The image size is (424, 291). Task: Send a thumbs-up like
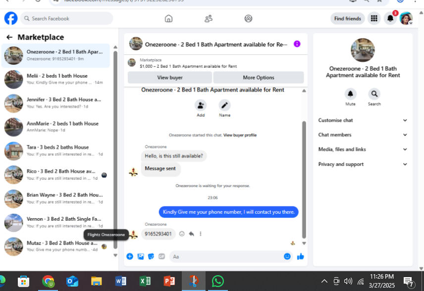301,256
